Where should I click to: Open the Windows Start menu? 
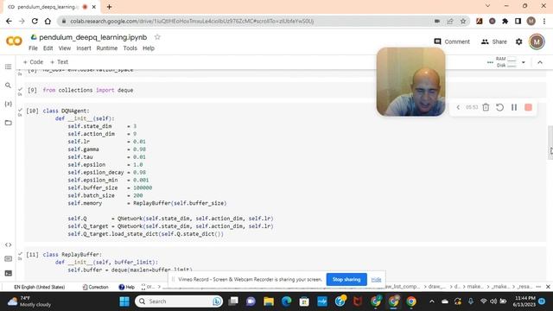[x=124, y=301]
